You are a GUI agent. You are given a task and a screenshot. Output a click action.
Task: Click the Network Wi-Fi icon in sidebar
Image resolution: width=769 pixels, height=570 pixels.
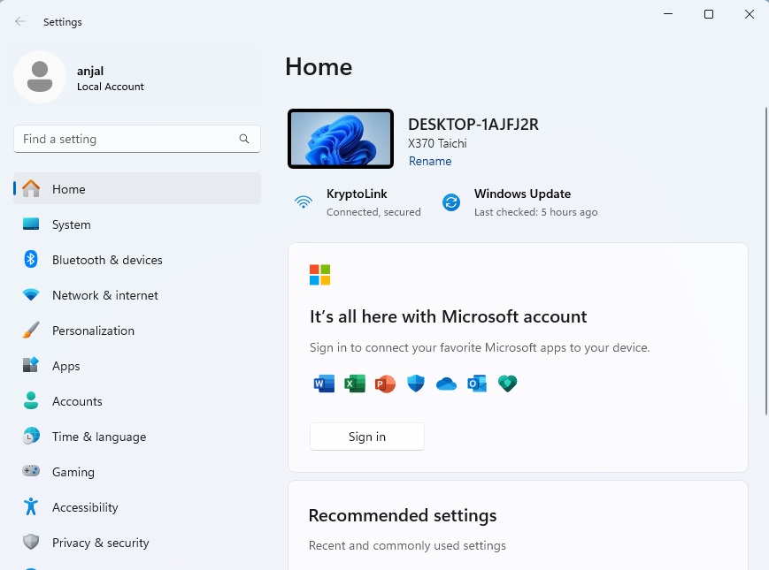click(31, 295)
